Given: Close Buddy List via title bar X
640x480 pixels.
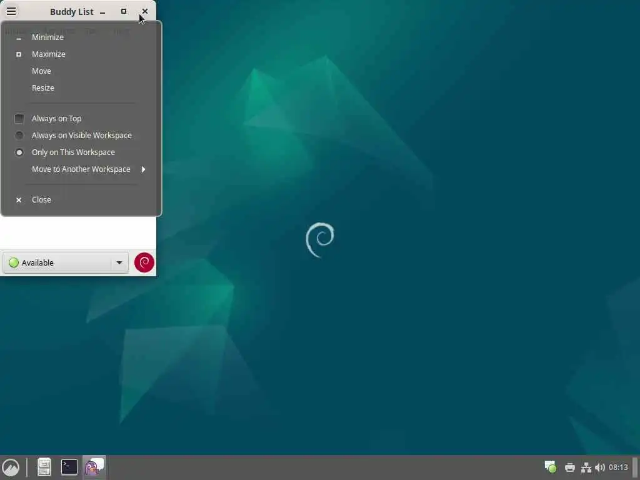Looking at the screenshot, I should tap(144, 11).
